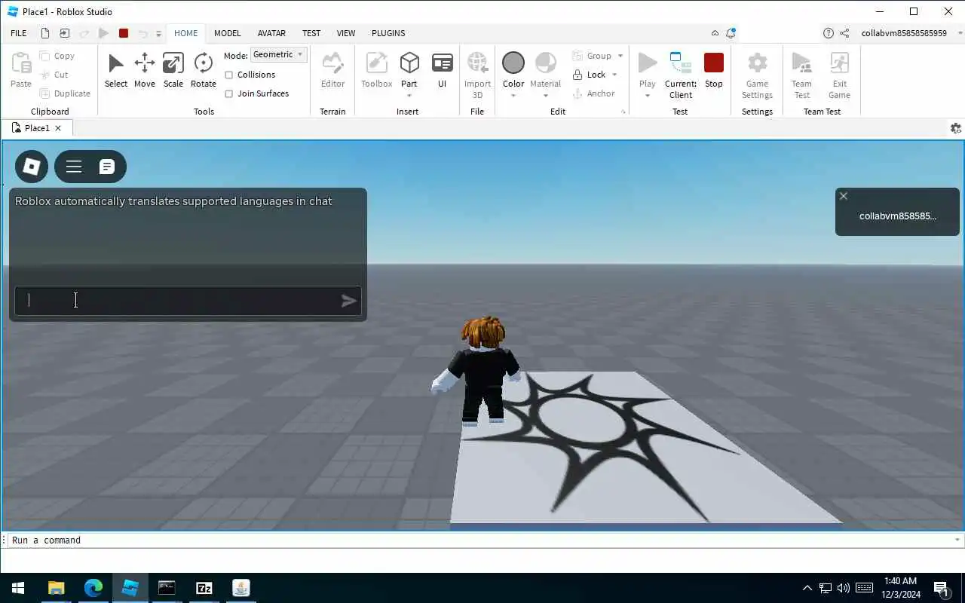This screenshot has height=603, width=965.
Task: Activate the Move tool
Action: (144, 71)
